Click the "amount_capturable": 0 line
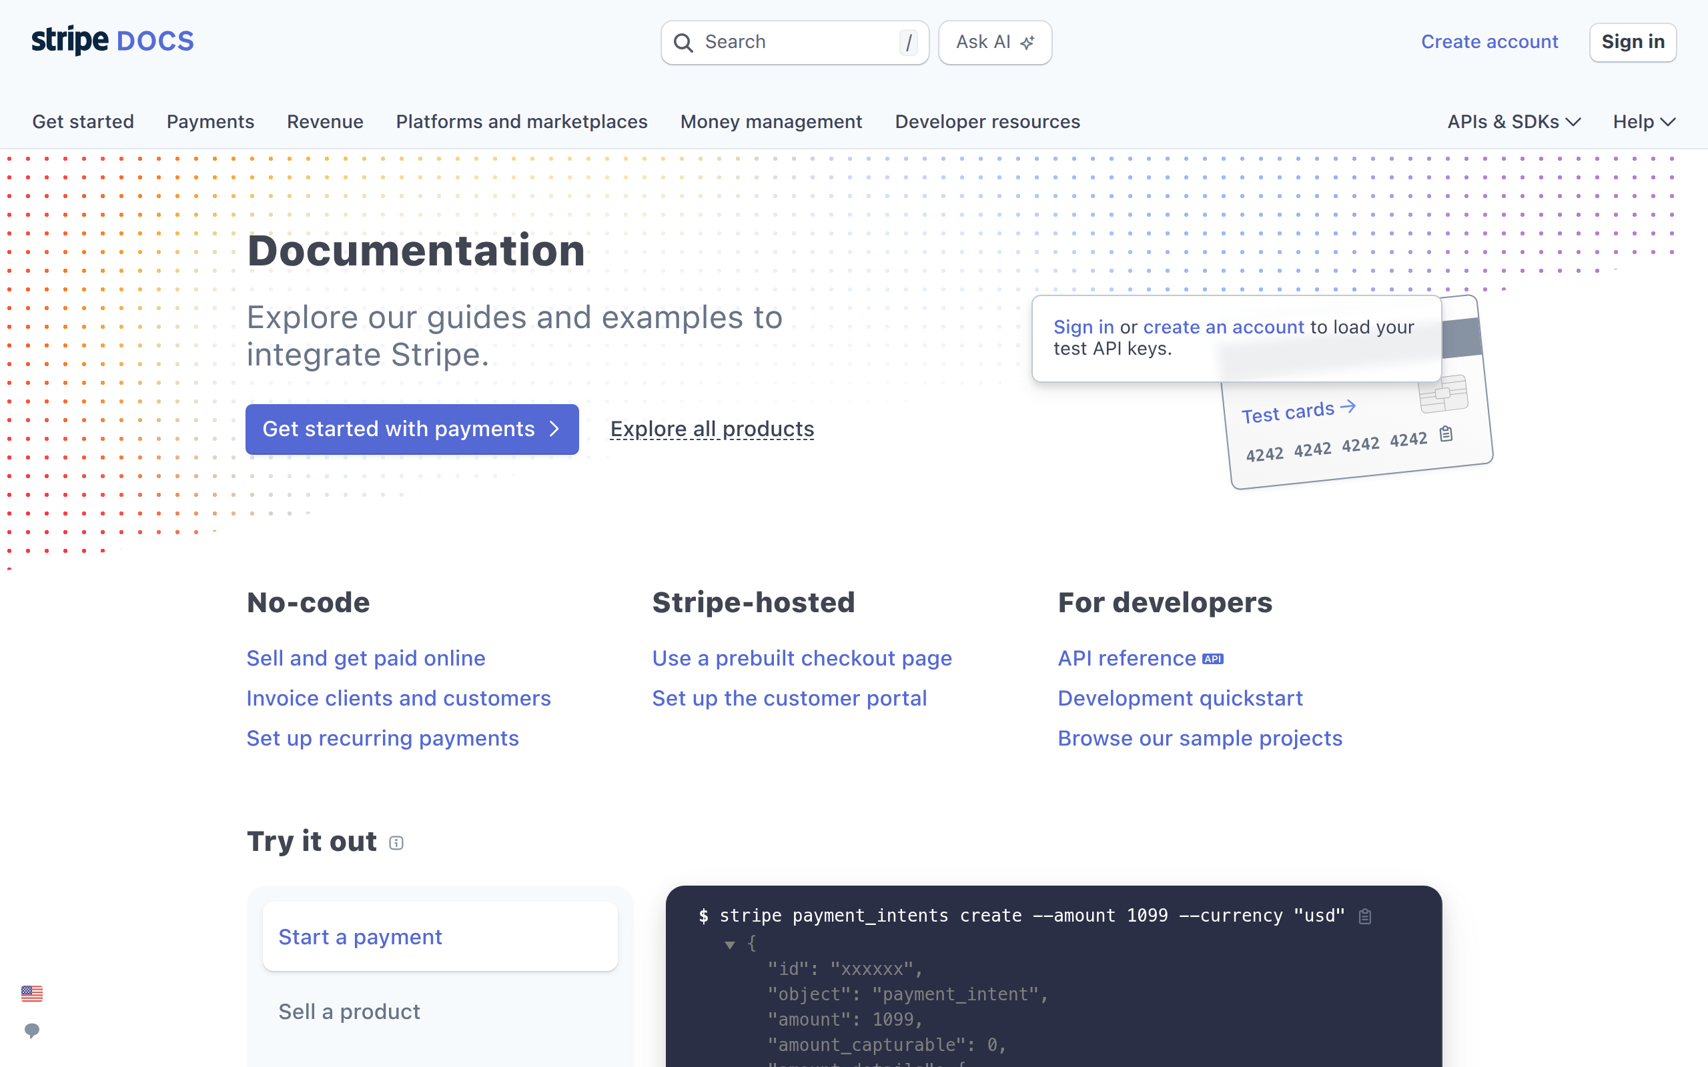 coord(887,1044)
